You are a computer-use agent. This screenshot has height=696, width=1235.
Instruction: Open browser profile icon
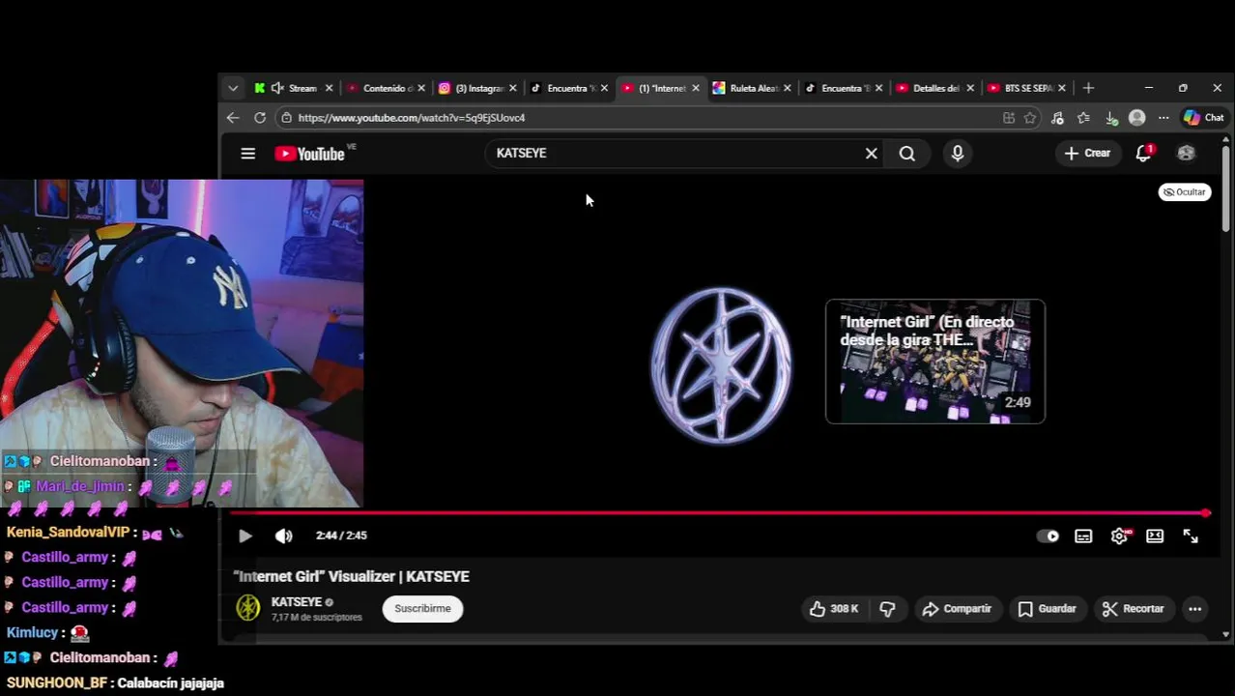pos(1137,117)
